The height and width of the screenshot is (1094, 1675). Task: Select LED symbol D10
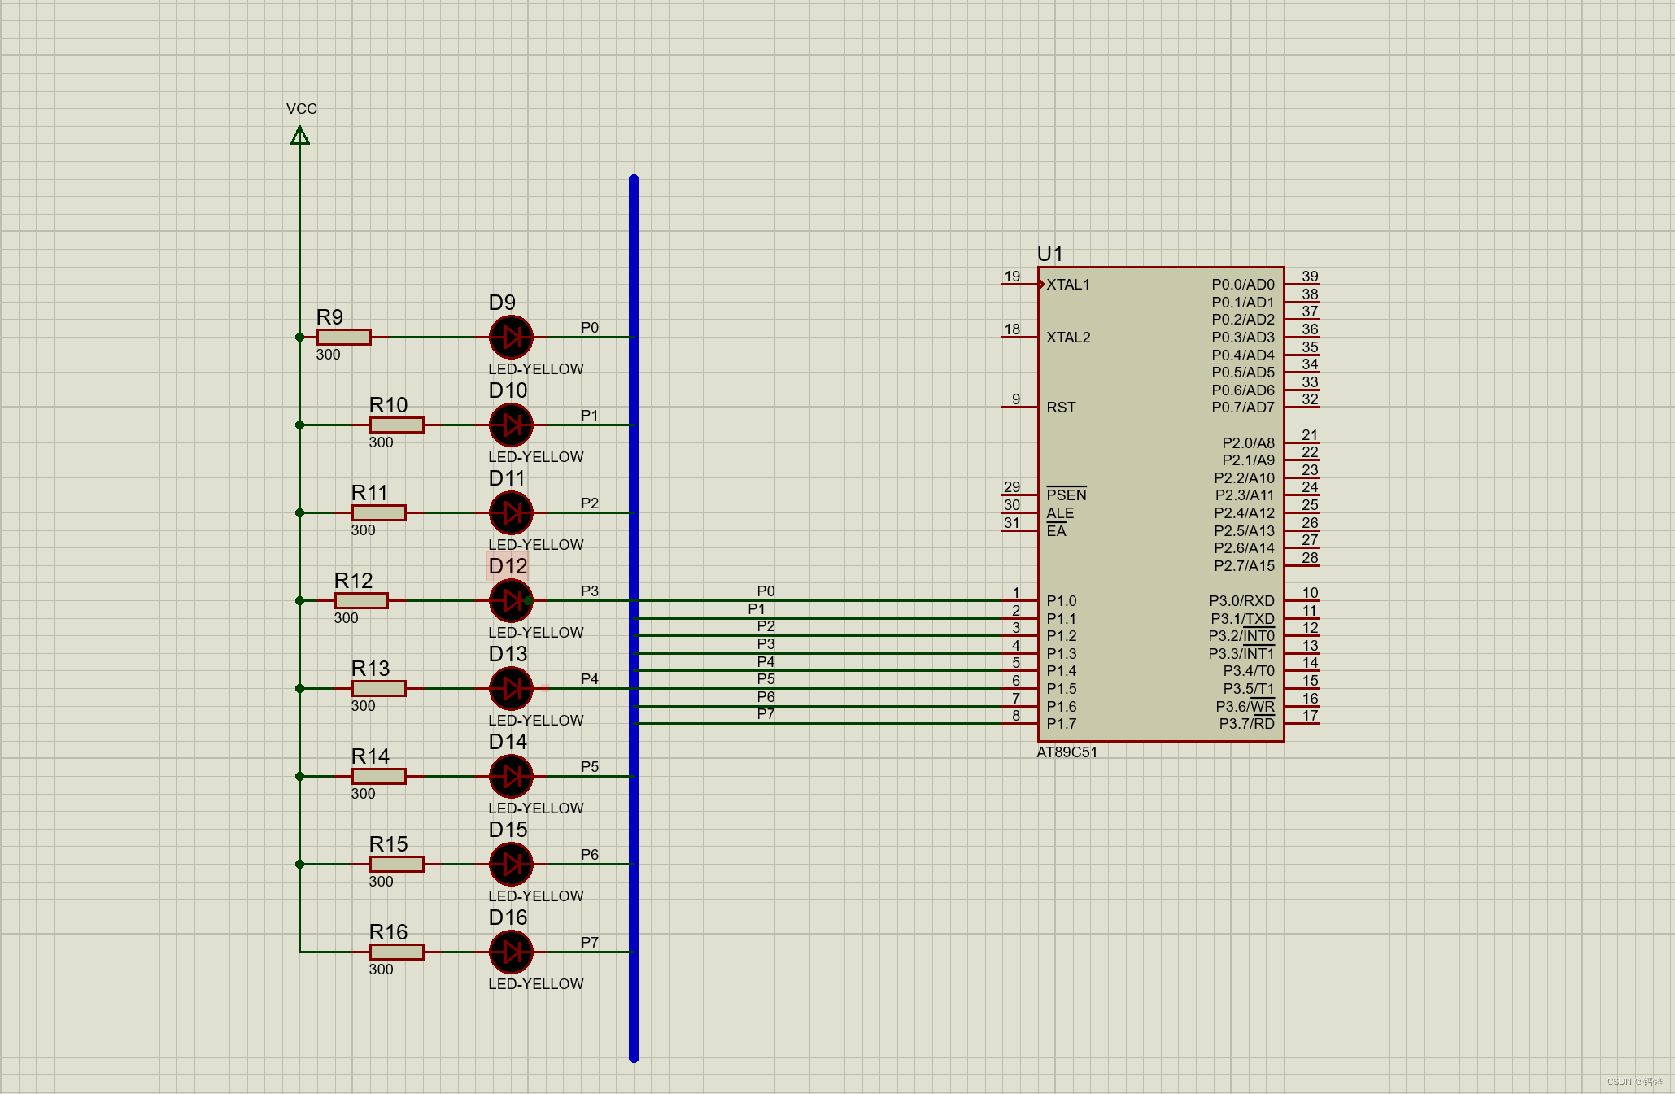pyautogui.click(x=511, y=425)
